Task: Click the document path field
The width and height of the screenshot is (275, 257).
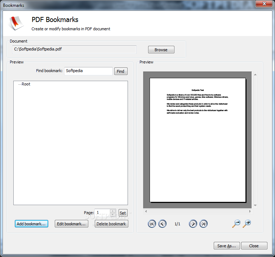Action: tap(74, 49)
